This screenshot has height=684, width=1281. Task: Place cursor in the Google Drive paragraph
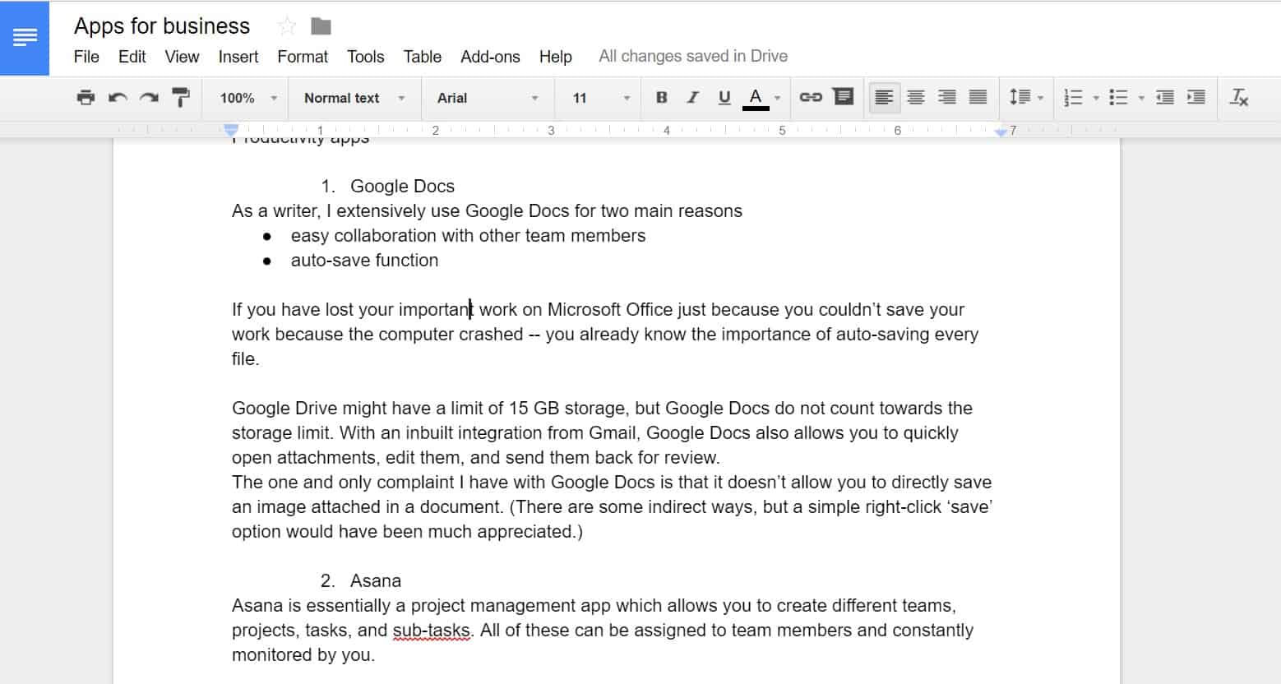[602, 432]
